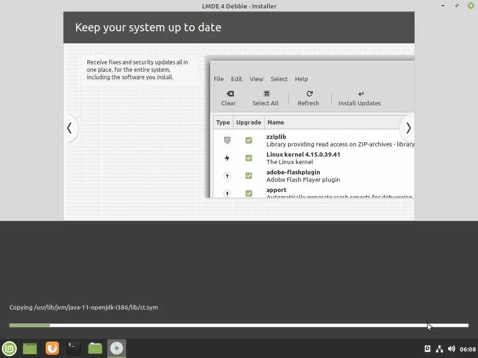The image size is (478, 358).
Task: Click the 'zziplib' package name
Action: coord(276,137)
